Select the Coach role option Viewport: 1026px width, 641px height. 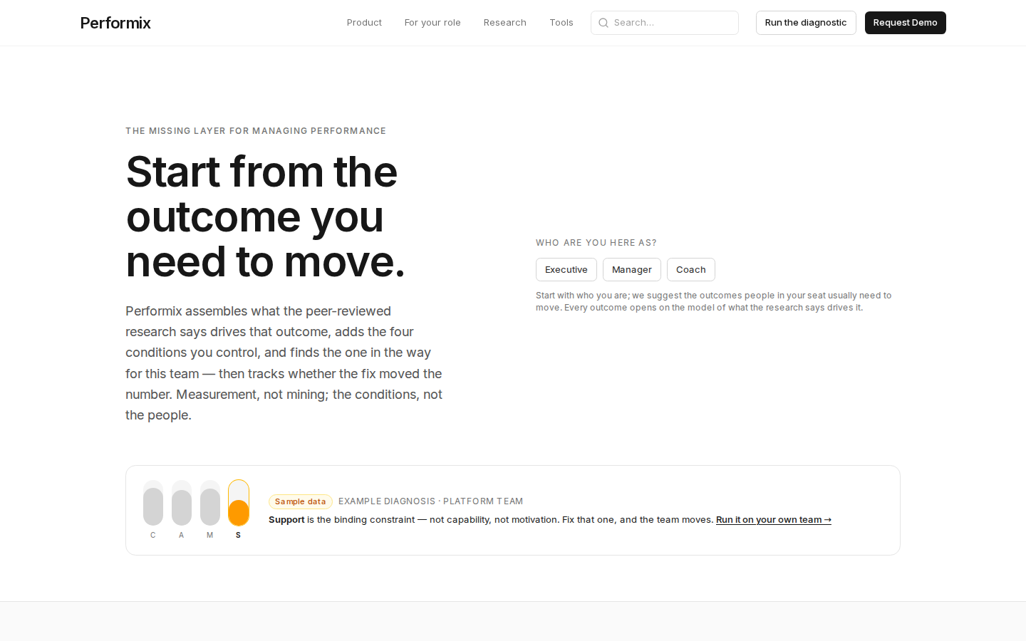pyautogui.click(x=691, y=270)
